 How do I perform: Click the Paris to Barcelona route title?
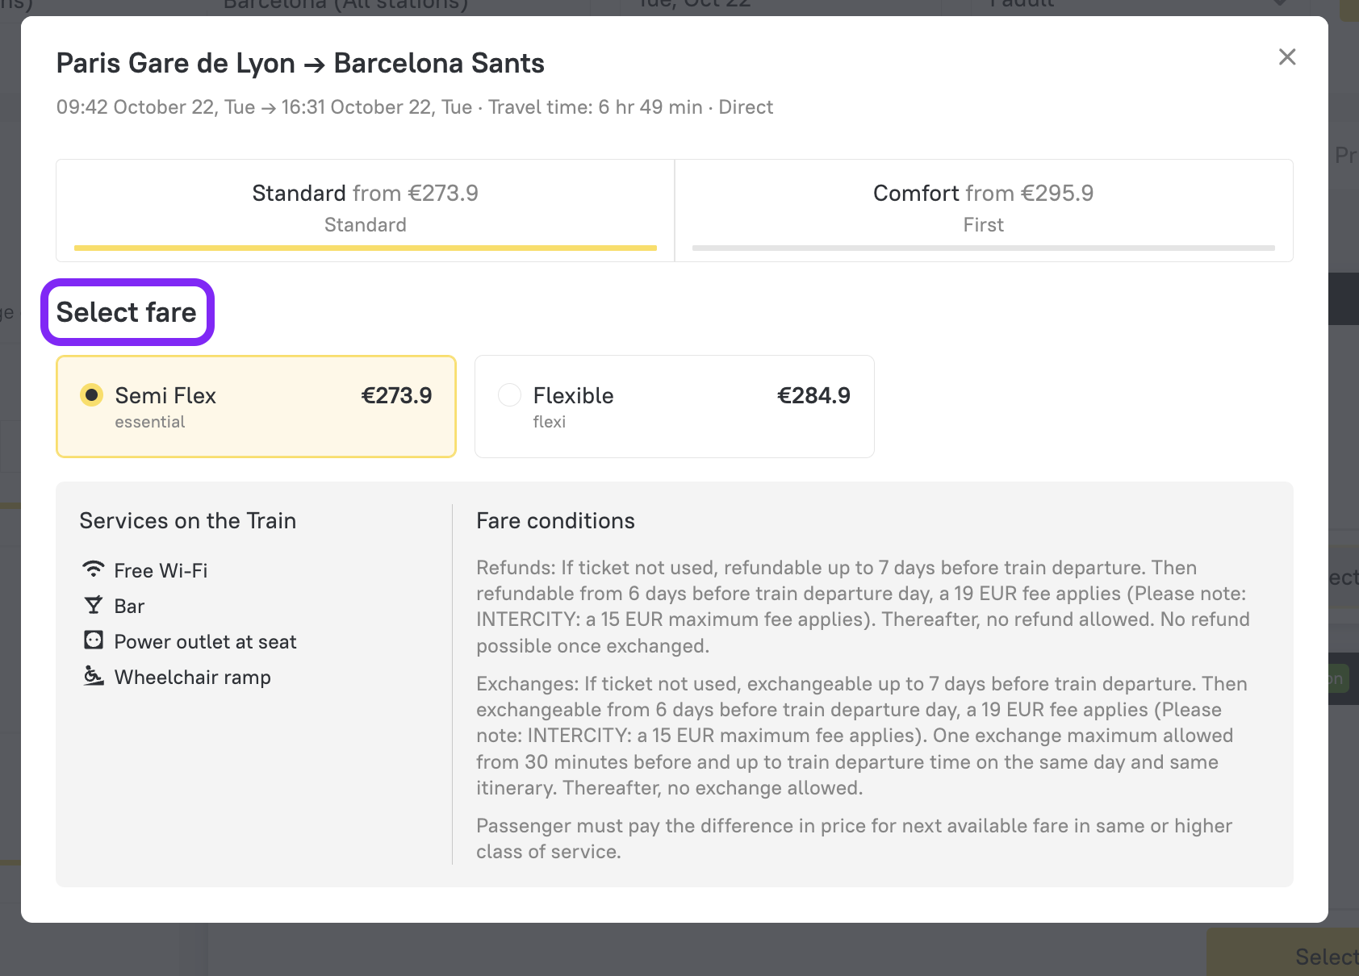[300, 64]
